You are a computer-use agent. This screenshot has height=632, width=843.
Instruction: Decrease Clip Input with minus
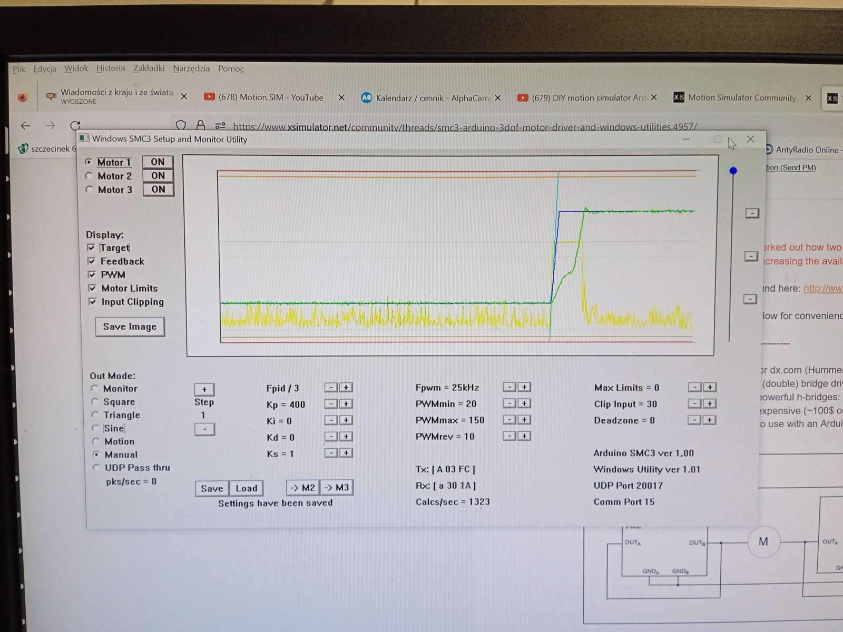(x=695, y=403)
